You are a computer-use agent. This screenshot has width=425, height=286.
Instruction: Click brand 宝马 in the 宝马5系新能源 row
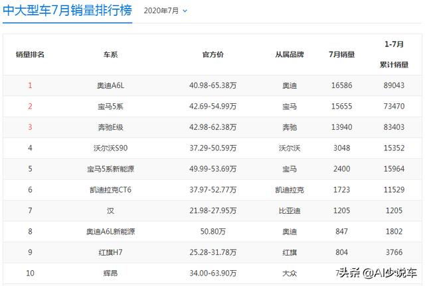coord(290,169)
